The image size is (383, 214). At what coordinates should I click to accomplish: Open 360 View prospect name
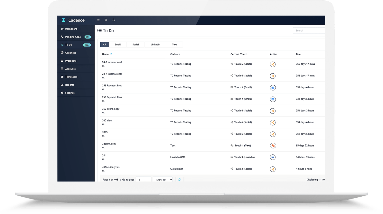pyautogui.click(x=107, y=120)
